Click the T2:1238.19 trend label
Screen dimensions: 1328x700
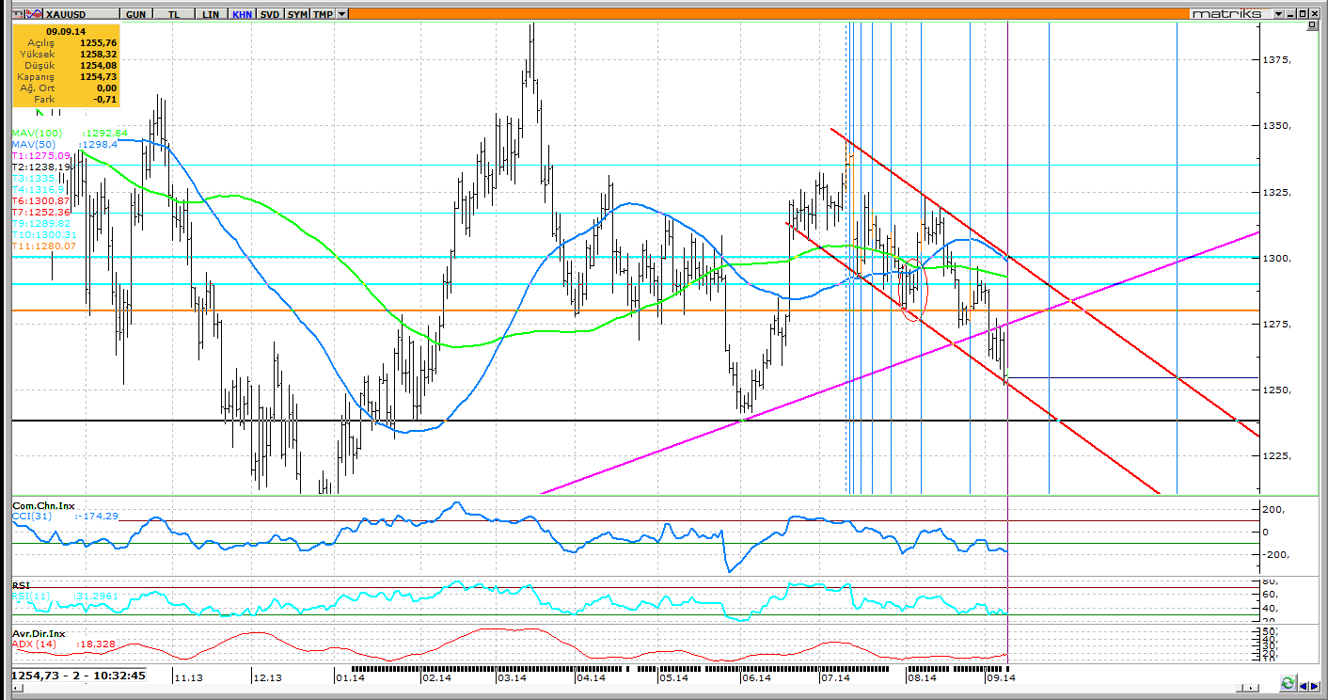pos(41,167)
